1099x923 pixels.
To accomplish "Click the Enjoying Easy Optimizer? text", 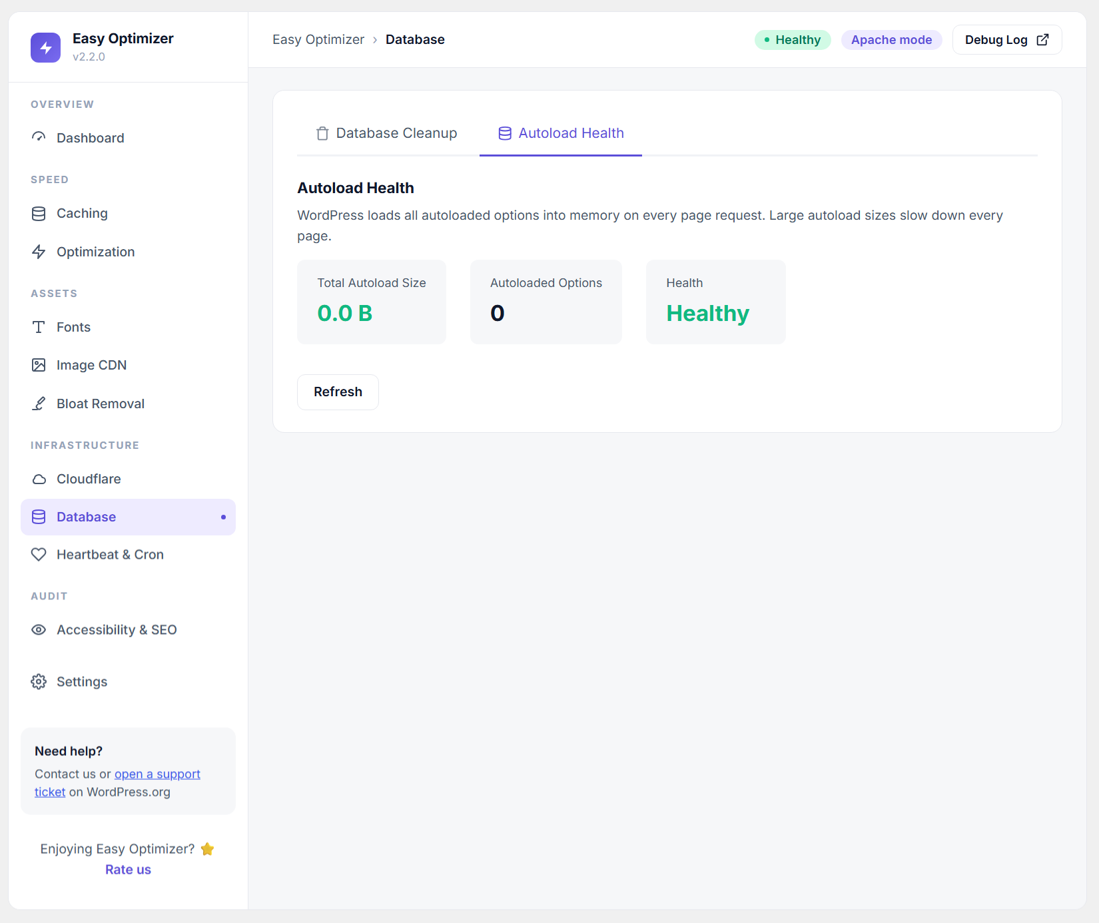I will (x=117, y=849).
